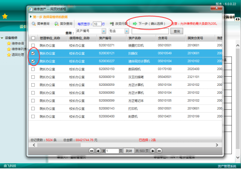The image size is (241, 169).
Task: Go to the next page arrow
Action: pos(153,151)
